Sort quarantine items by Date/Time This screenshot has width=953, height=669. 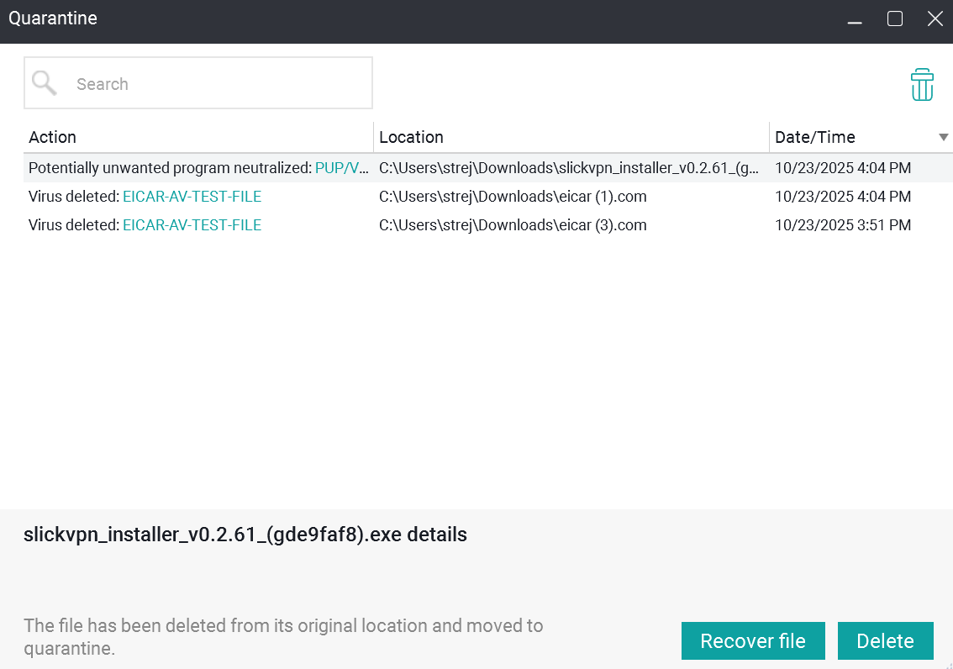[x=816, y=137]
